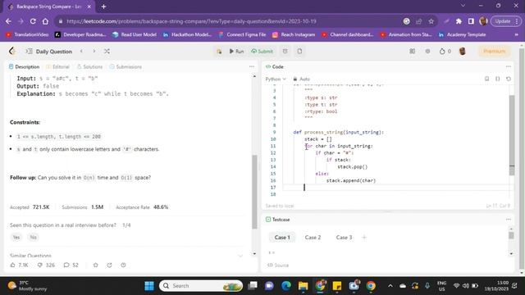Viewport: 525px width, 295px height.
Task: Click the Chrome Update button
Action: (x=505, y=21)
